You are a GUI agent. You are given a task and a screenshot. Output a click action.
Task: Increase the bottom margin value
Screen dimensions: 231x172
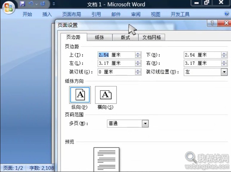[x=224, y=53]
